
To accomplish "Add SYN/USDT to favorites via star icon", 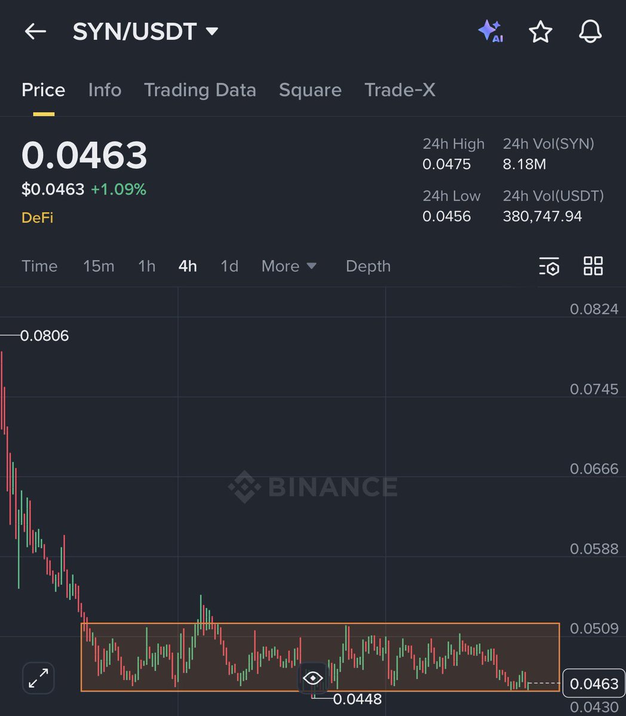I will tap(540, 32).
